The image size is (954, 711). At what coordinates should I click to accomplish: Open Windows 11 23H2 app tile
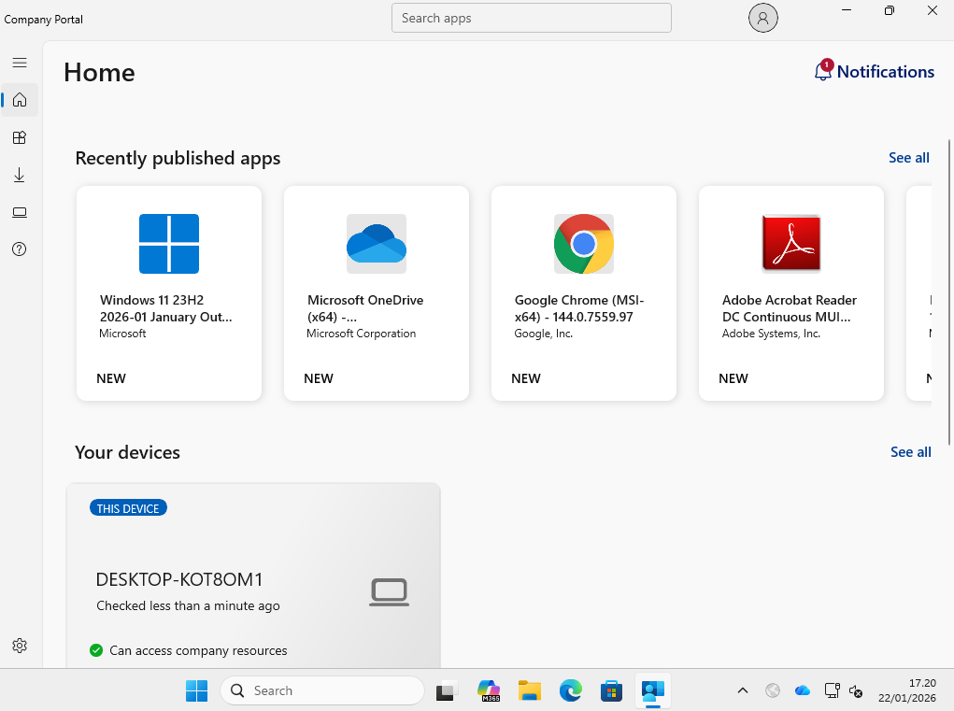coord(169,292)
